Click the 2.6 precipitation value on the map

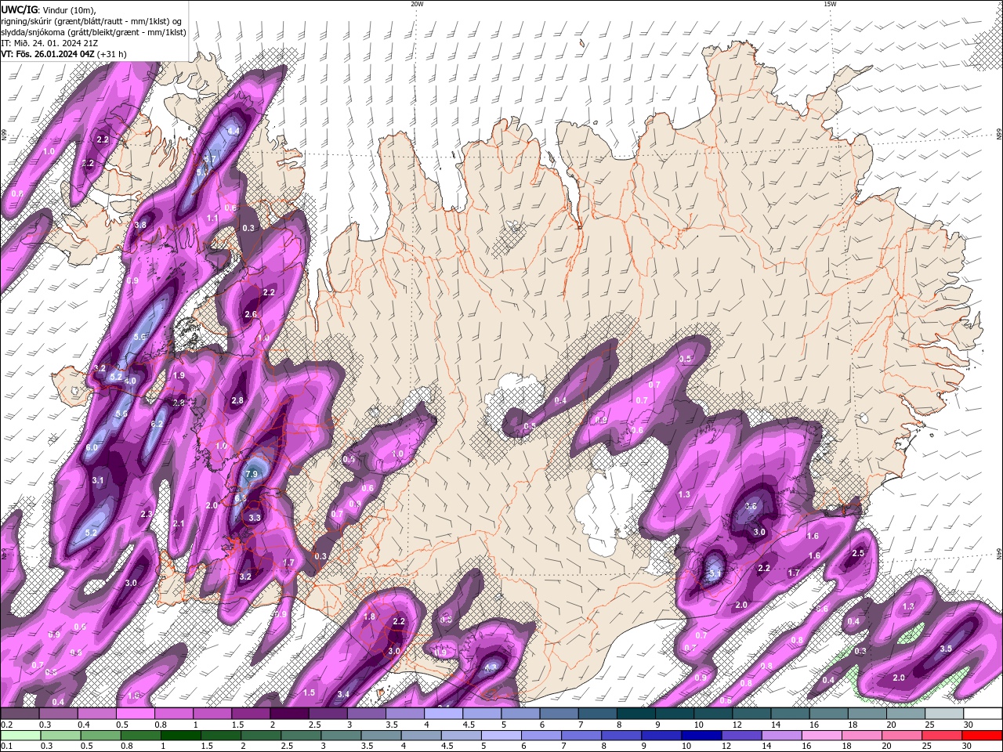pyautogui.click(x=251, y=314)
